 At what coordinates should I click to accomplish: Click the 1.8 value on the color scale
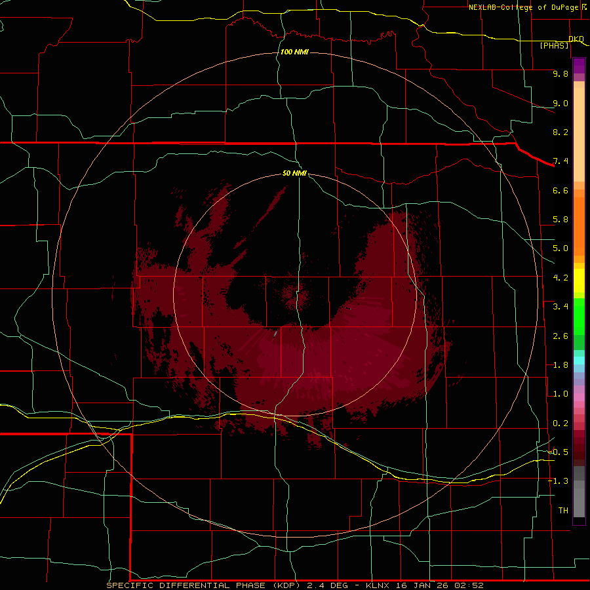pos(560,365)
